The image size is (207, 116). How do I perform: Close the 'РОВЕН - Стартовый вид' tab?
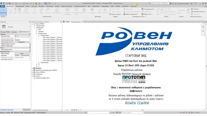[x=82, y=22]
